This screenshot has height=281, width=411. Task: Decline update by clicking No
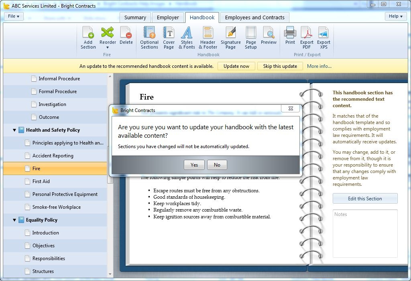click(217, 165)
